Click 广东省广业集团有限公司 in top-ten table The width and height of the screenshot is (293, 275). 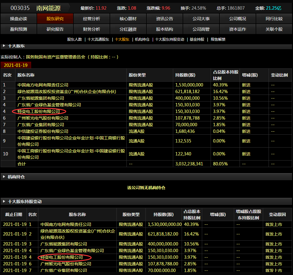click(41, 125)
